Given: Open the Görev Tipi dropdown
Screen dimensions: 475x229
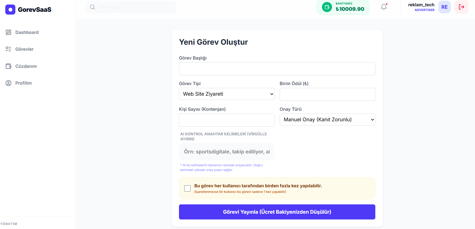Looking at the screenshot, I should click(227, 94).
